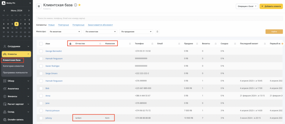Open the orange column settings gear
The width and height of the screenshot is (285, 124).
(282, 44)
